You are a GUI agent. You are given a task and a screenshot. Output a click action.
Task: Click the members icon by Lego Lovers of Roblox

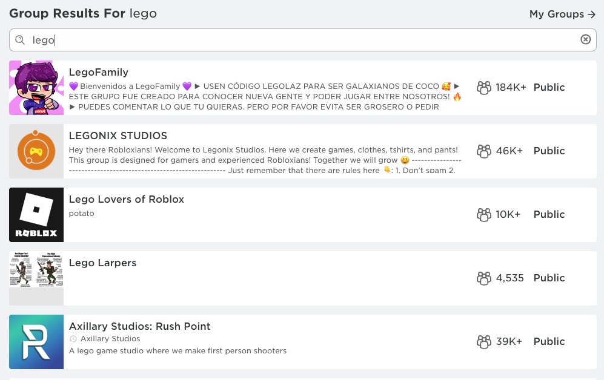click(x=483, y=215)
